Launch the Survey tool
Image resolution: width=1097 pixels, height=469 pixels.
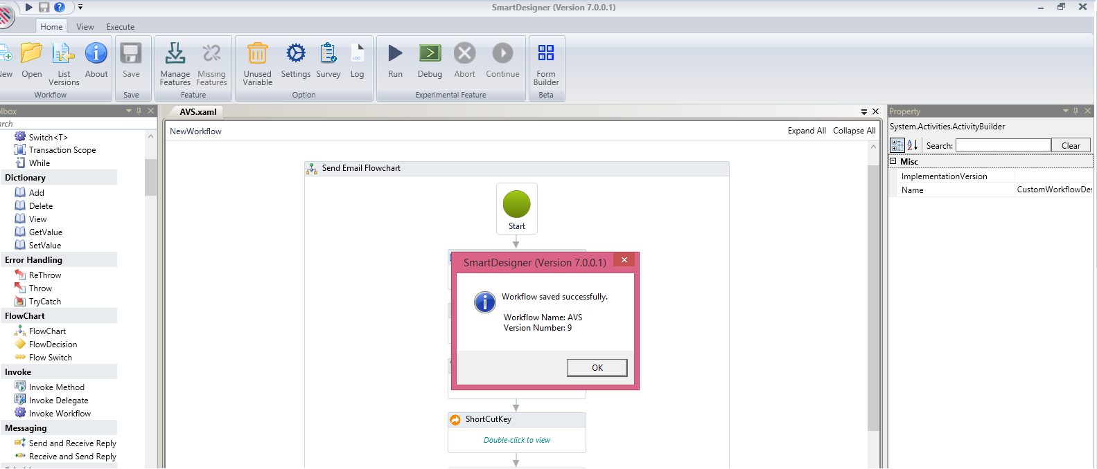[x=328, y=54]
